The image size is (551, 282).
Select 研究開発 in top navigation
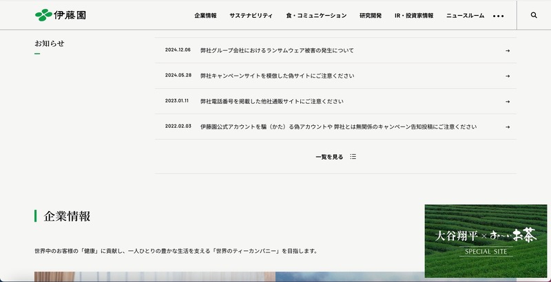coord(372,15)
